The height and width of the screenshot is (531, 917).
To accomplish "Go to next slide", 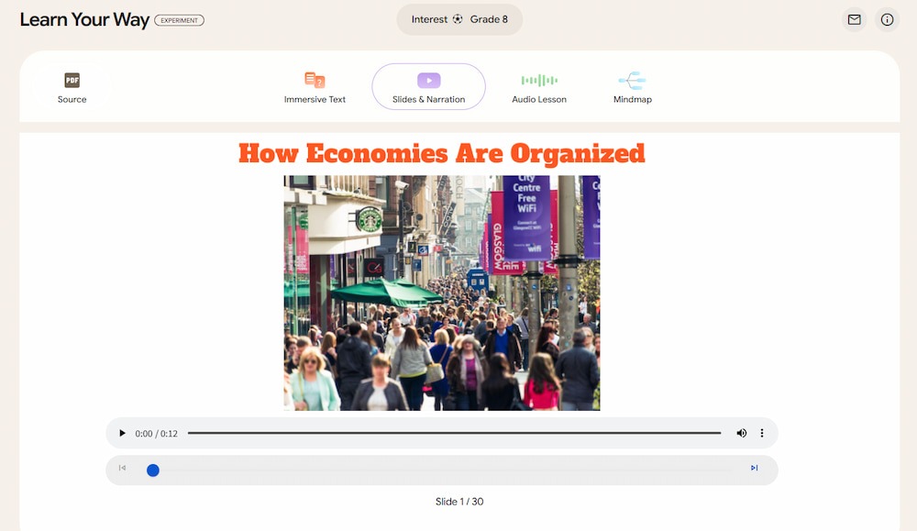I will tap(755, 468).
